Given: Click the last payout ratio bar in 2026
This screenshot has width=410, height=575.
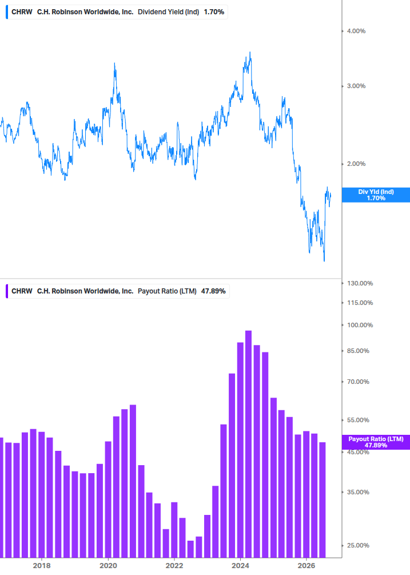Looking at the screenshot, I should tap(323, 500).
